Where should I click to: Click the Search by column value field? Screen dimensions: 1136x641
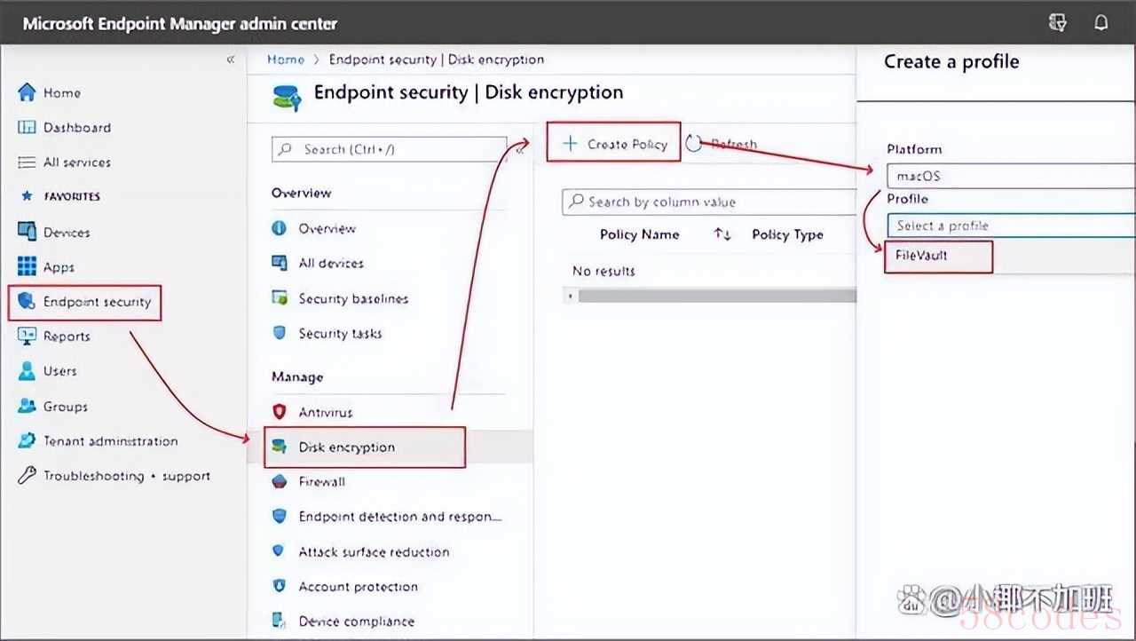(709, 202)
